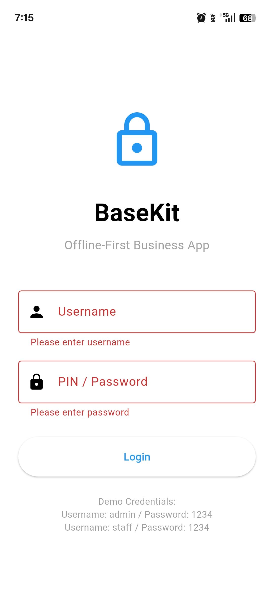
Task: Tap the BaseKit app title
Action: [x=137, y=213]
